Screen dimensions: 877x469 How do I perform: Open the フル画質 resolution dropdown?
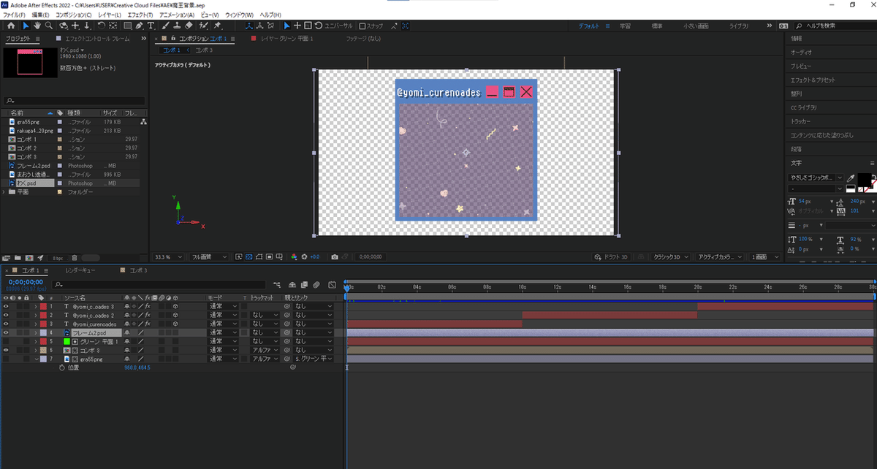point(210,257)
